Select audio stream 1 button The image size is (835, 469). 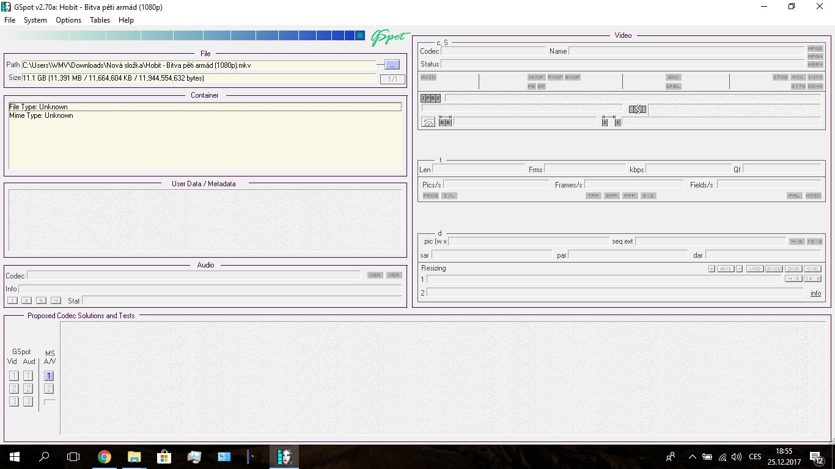tap(12, 300)
